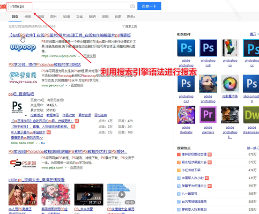Click the 展开 link in 相关软件
The width and height of the screenshot is (259, 214).
tap(253, 34)
